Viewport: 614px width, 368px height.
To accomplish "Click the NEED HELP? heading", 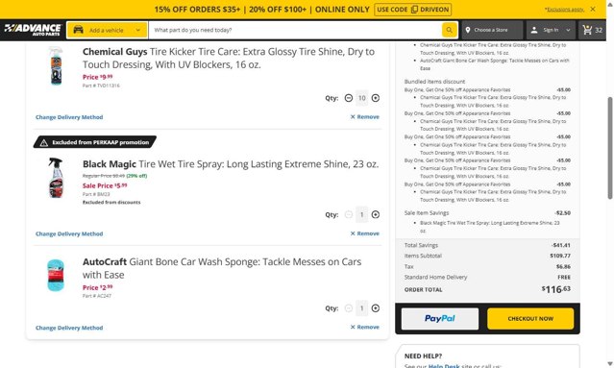I will click(x=424, y=356).
